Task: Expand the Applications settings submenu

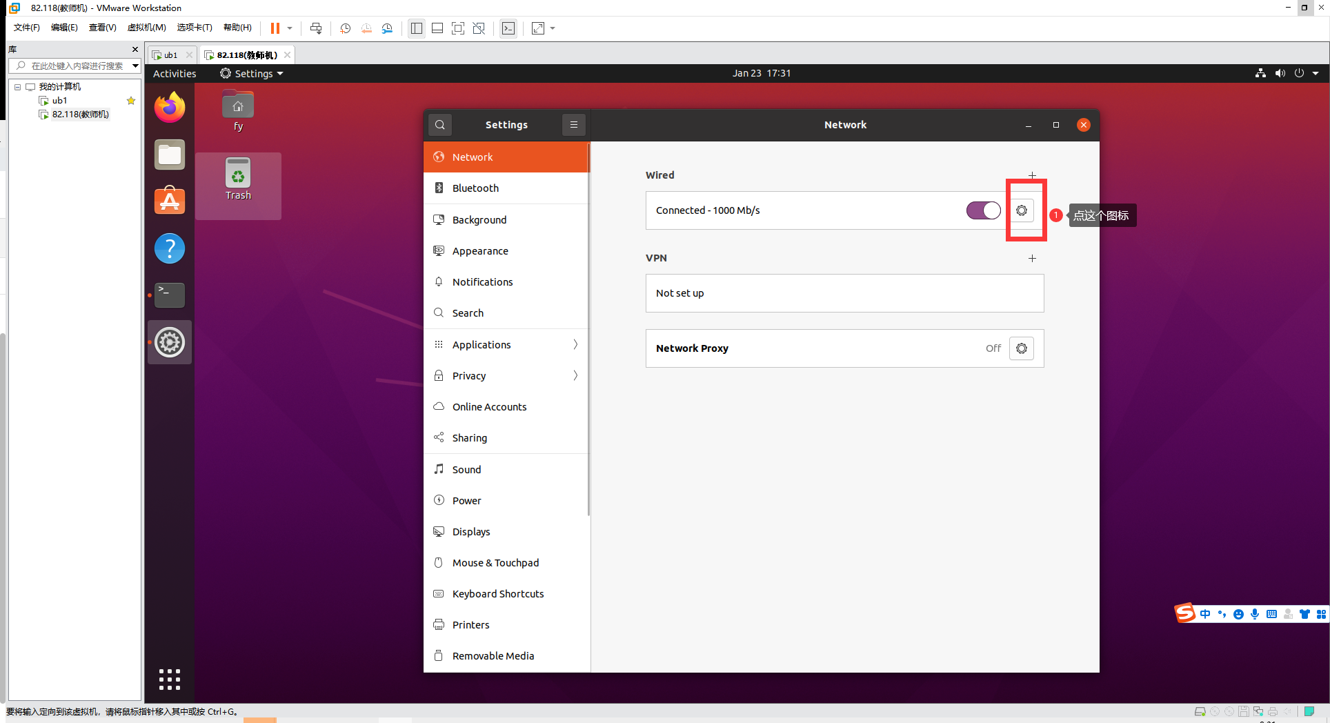Action: (506, 345)
